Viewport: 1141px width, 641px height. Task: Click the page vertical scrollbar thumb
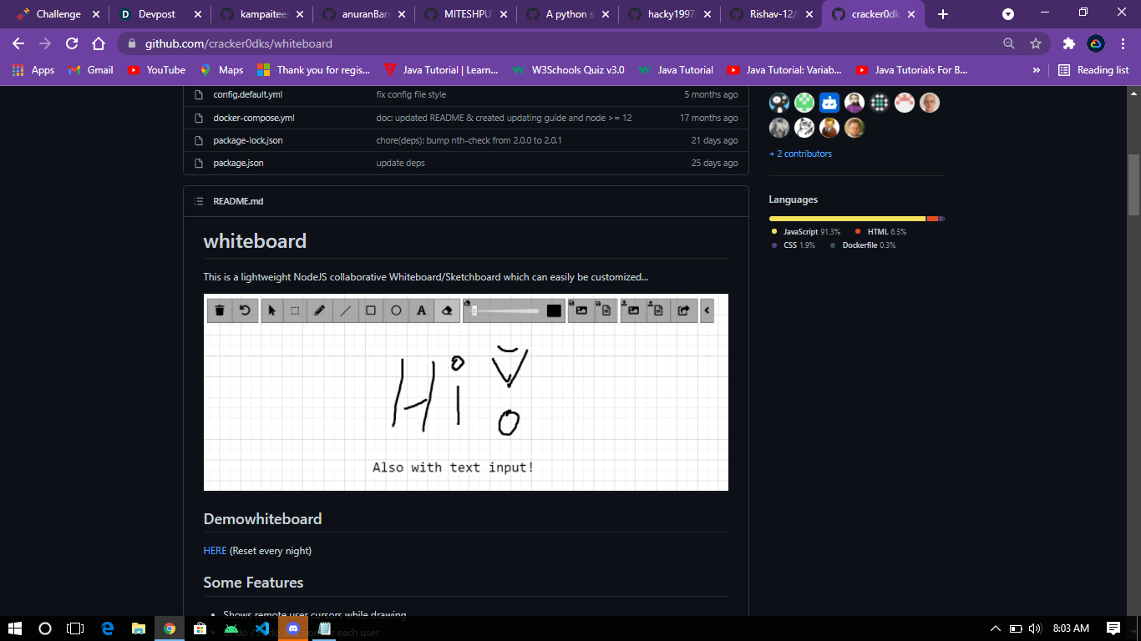[1133, 185]
